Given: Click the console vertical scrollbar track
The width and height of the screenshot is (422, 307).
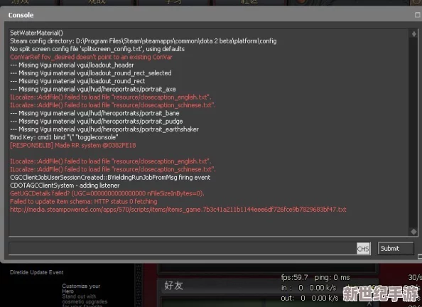Looking at the screenshot, I should (x=414, y=133).
